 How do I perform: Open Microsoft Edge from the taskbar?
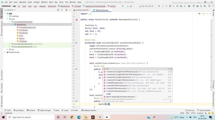79,117
